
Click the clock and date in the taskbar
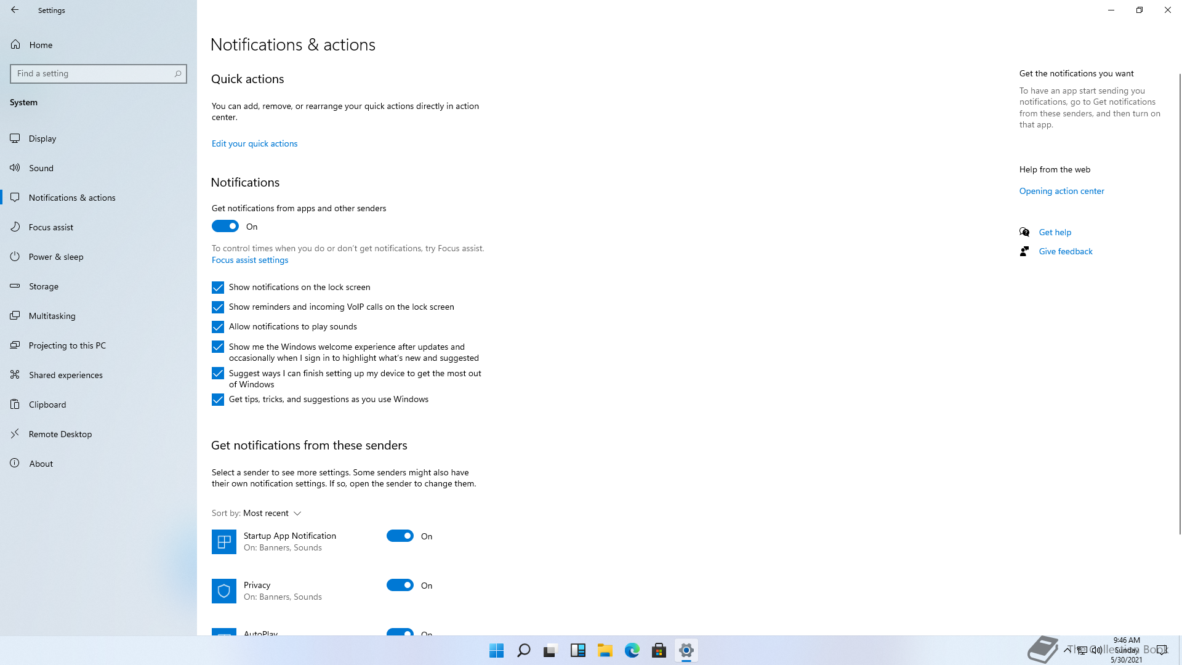1126,650
